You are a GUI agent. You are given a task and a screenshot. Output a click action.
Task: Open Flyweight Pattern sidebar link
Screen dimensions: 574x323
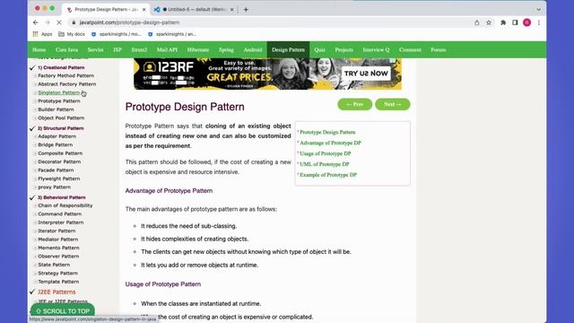click(x=59, y=179)
